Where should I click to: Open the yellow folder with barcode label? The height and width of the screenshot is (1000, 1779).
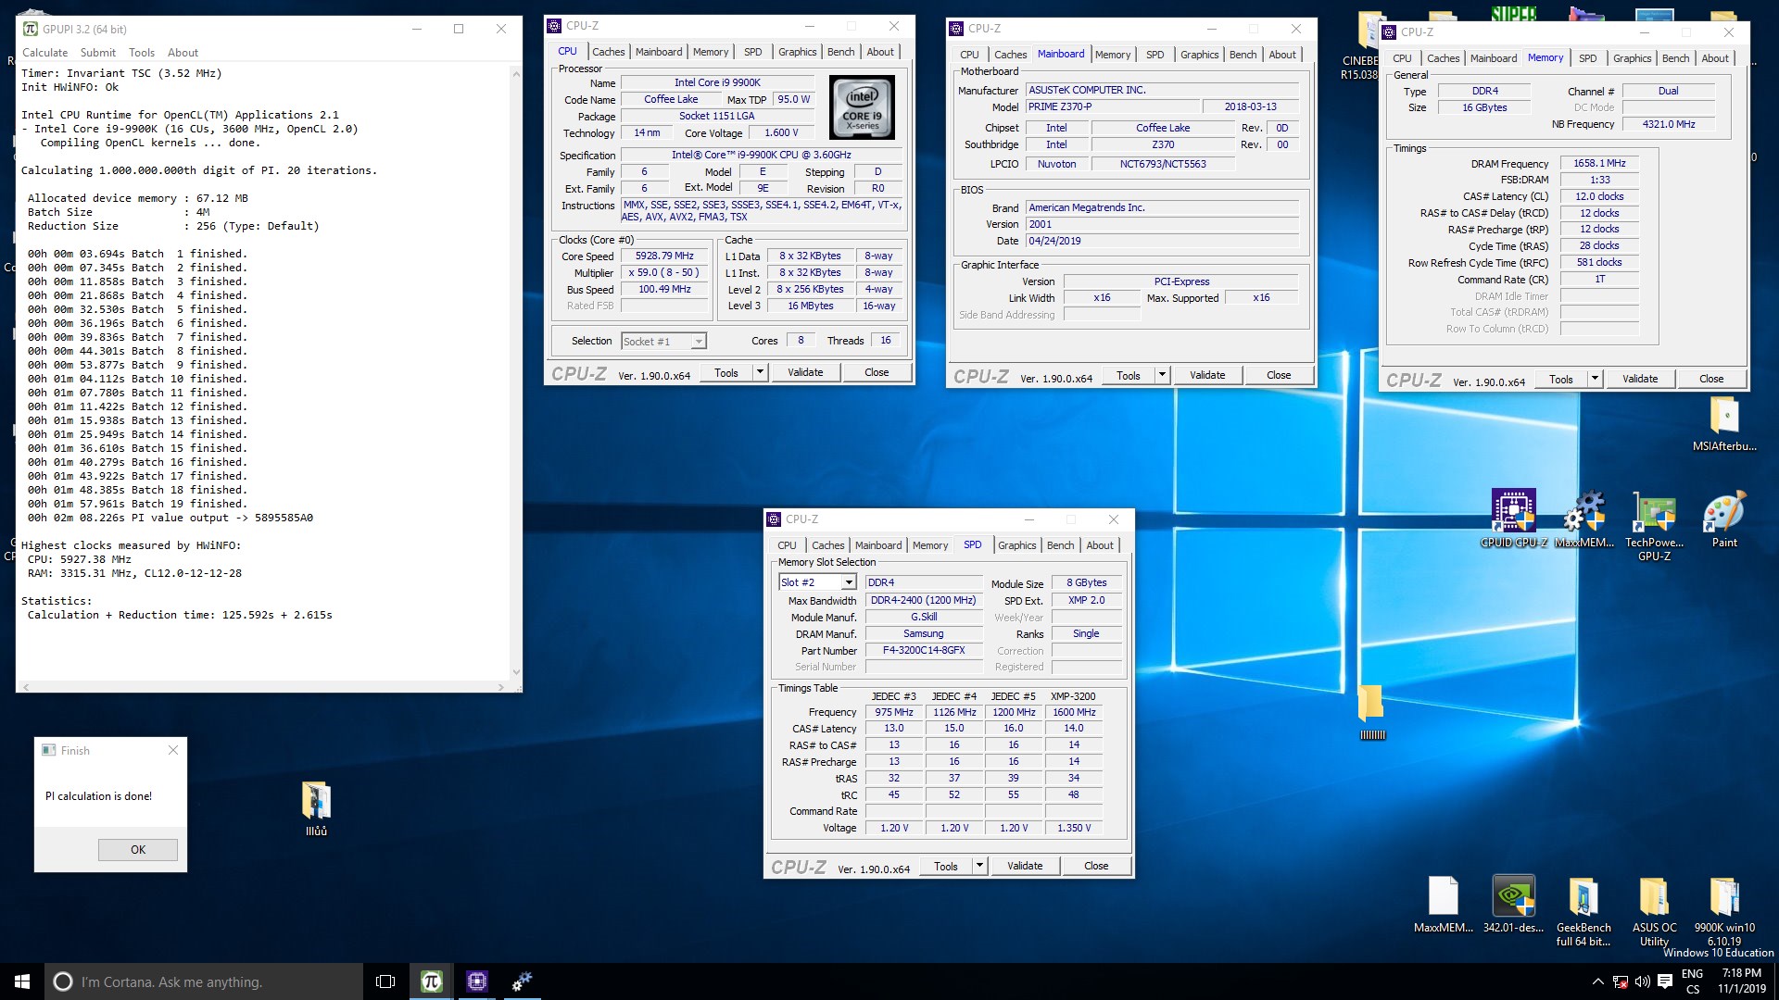pyautogui.click(x=1371, y=711)
